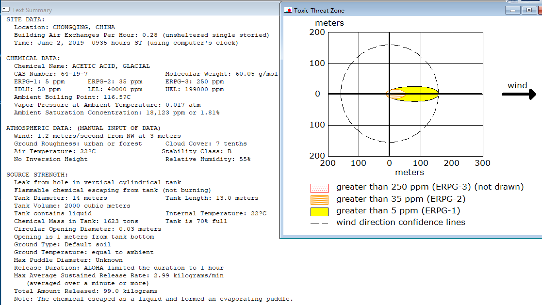This screenshot has height=305, width=542.
Task: Click the 'ERPG-1: 5 ppm' value
Action: pyautogui.click(x=39, y=81)
